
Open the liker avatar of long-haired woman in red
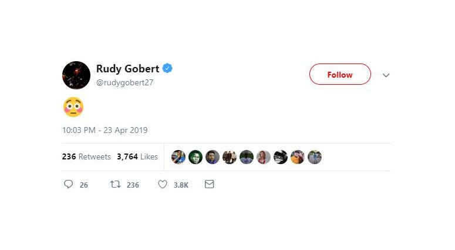click(264, 157)
